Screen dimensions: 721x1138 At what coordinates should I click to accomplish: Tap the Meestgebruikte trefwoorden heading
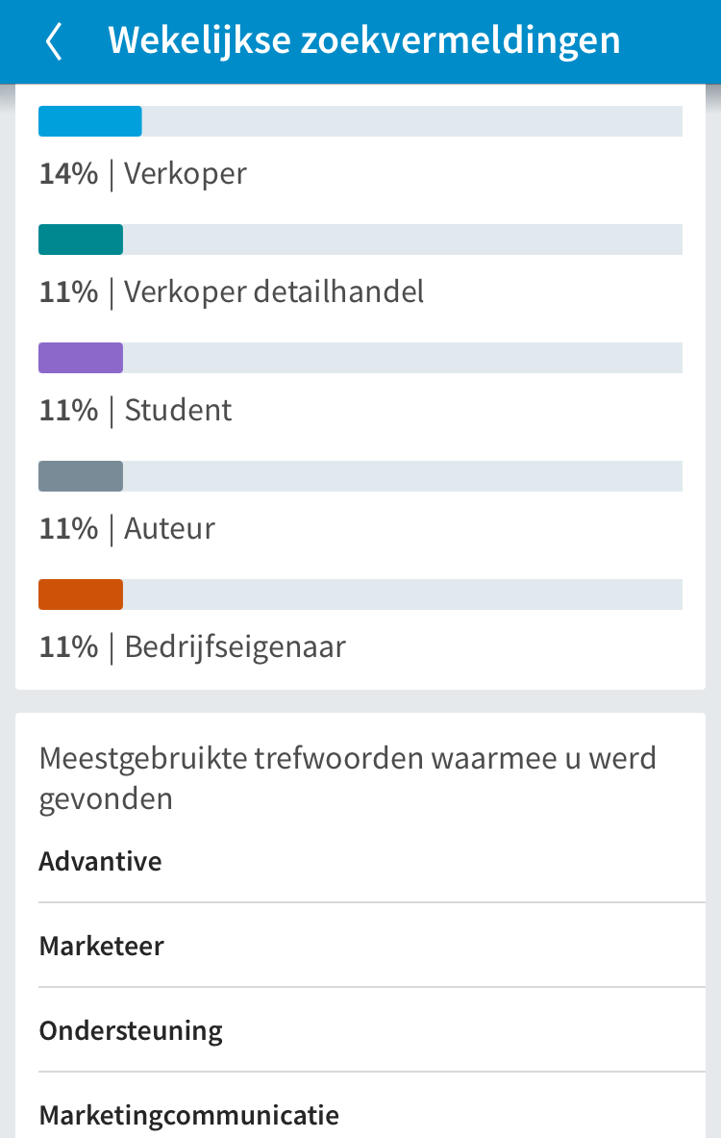tap(347, 778)
